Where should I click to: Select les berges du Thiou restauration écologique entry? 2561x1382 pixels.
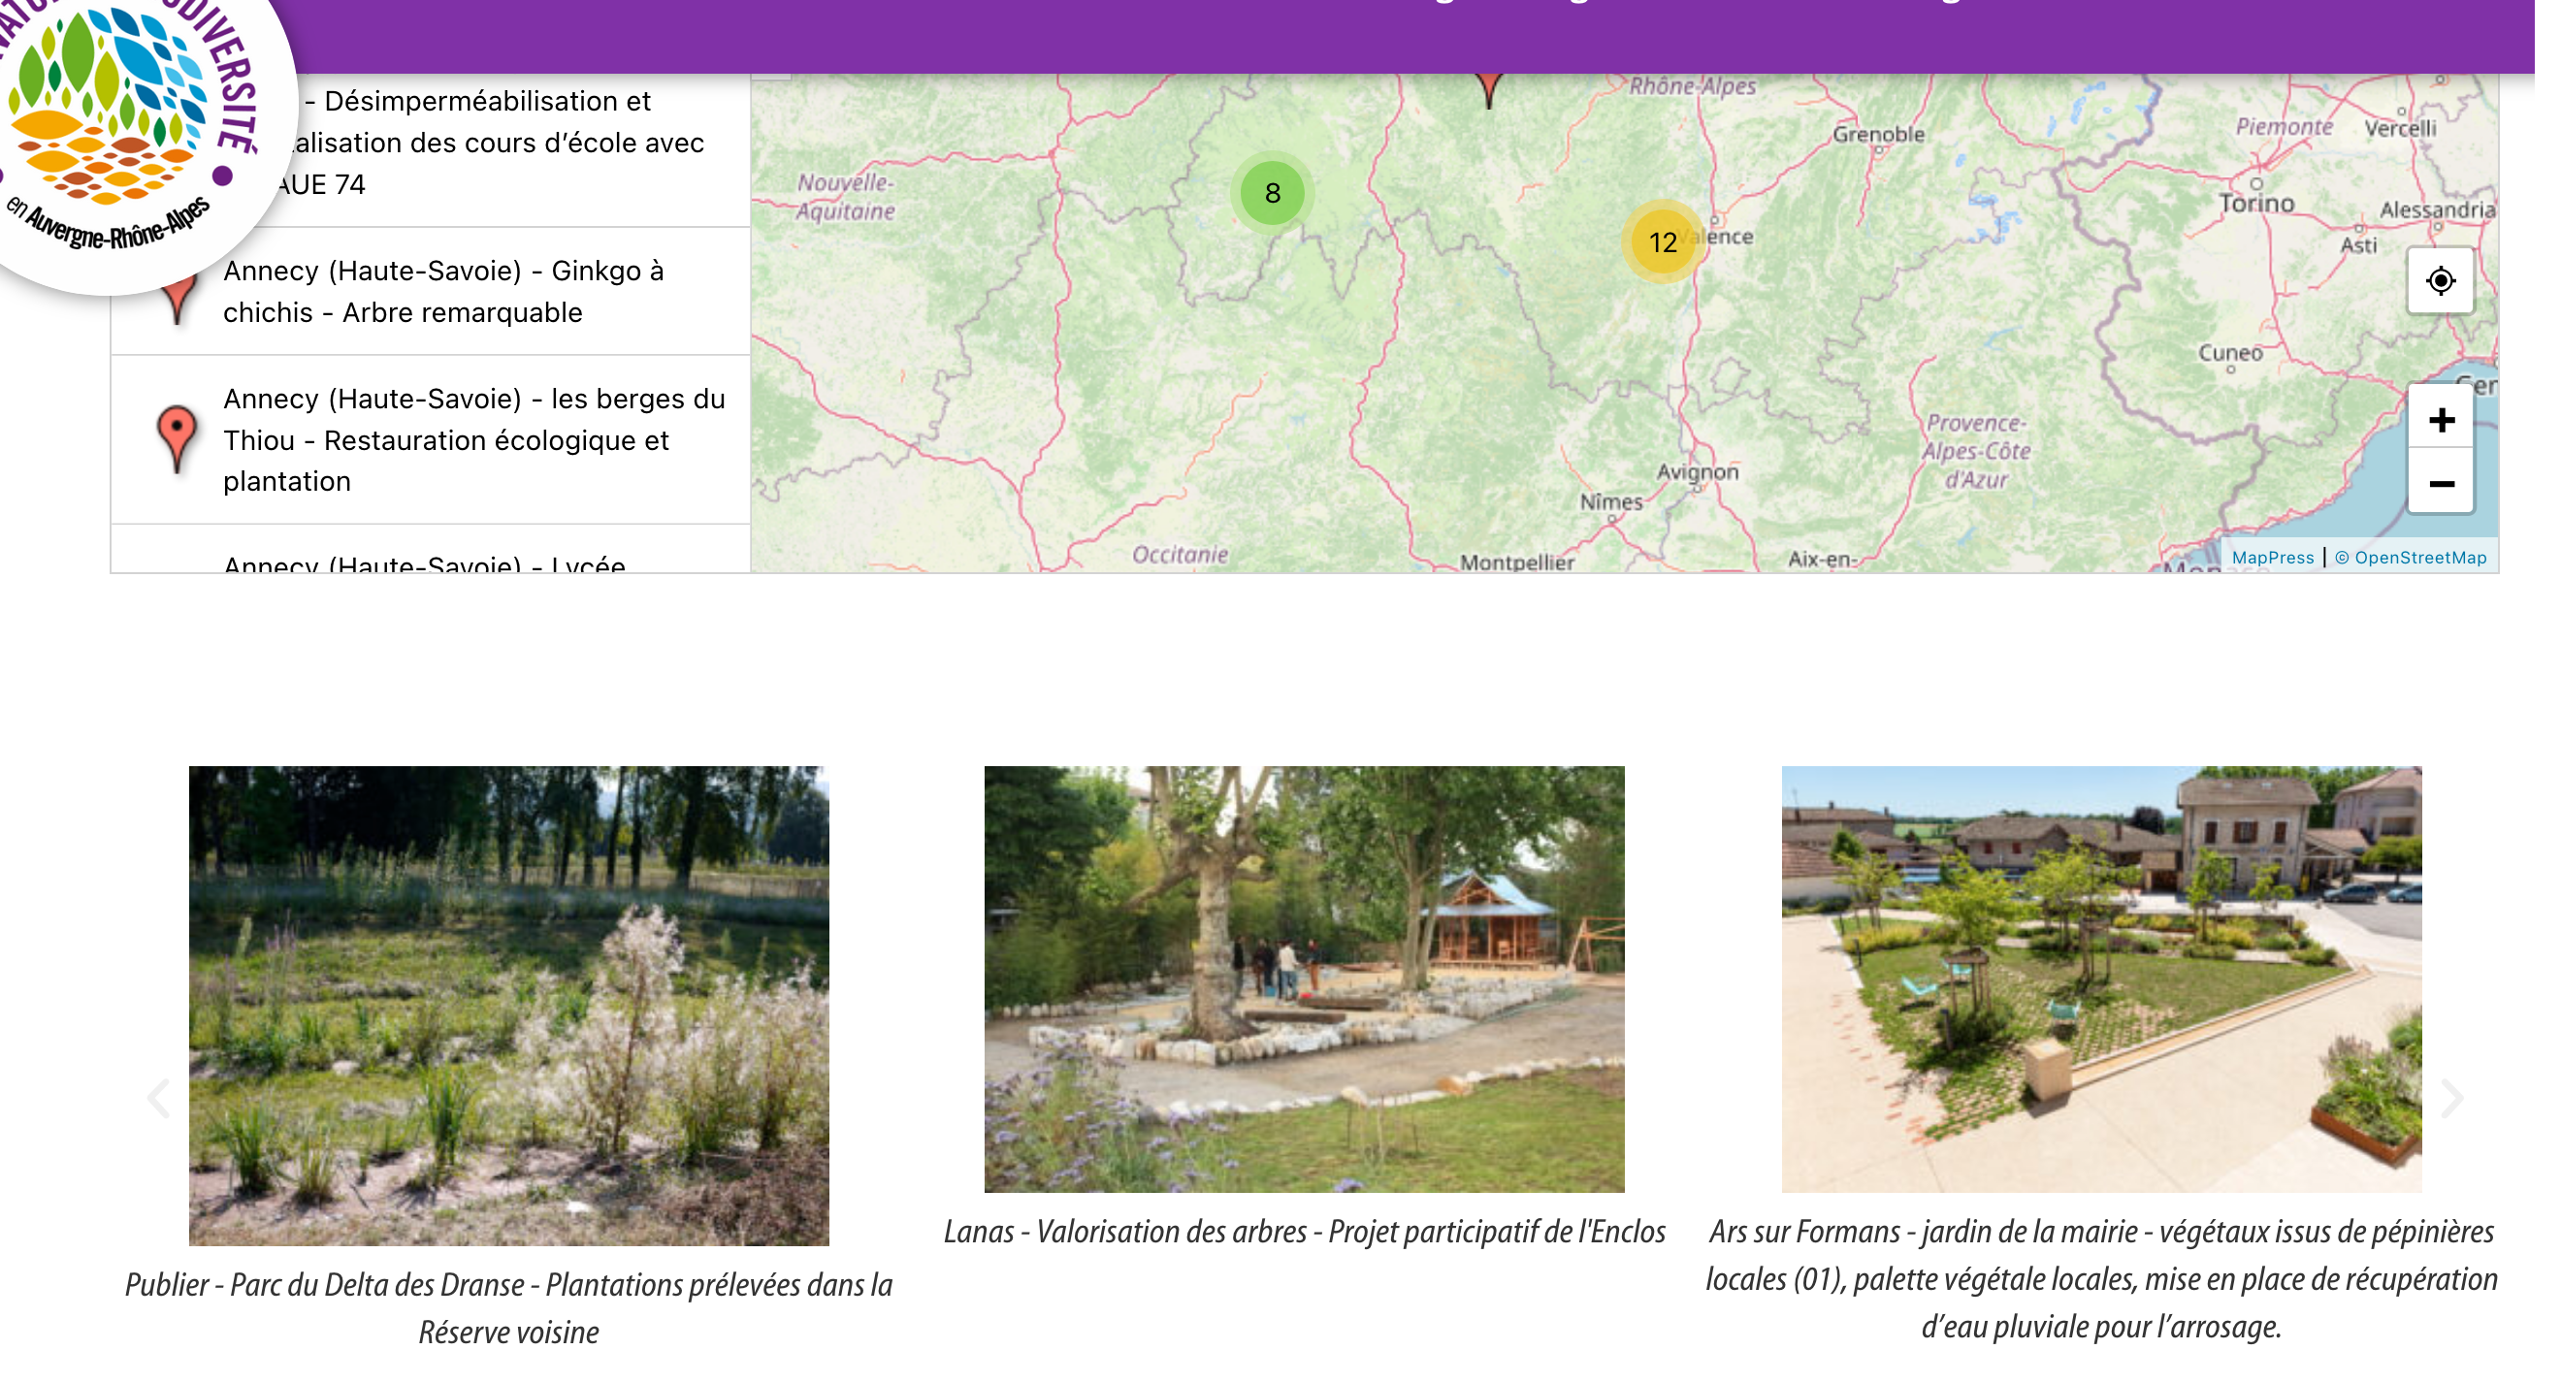point(431,439)
